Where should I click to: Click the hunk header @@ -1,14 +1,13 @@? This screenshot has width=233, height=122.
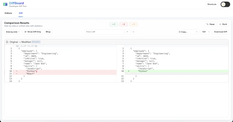pyautogui.click(x=27, y=46)
